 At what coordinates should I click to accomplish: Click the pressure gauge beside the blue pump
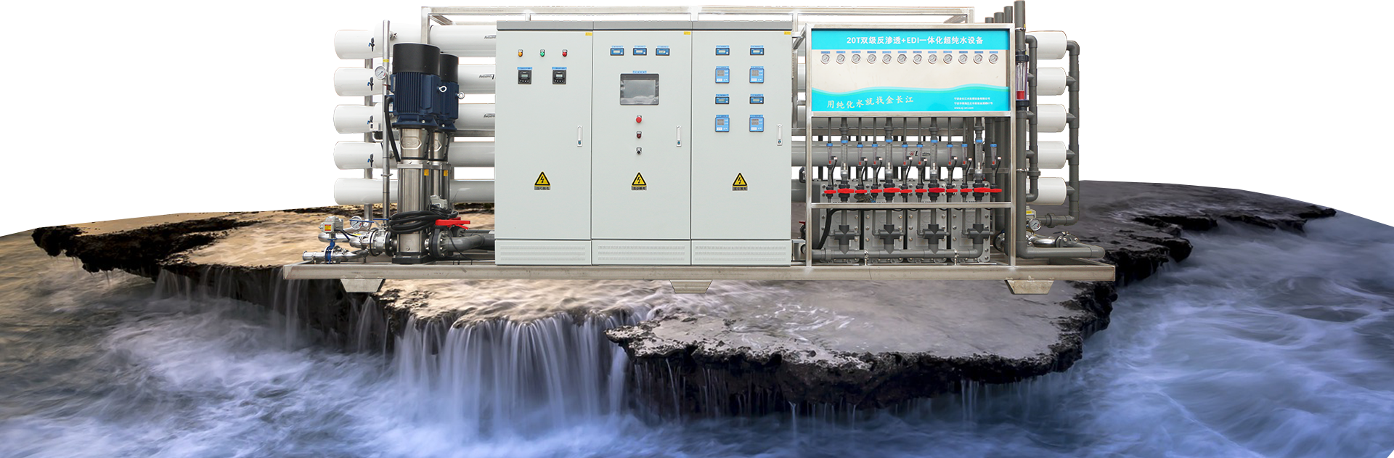pyautogui.click(x=380, y=73)
